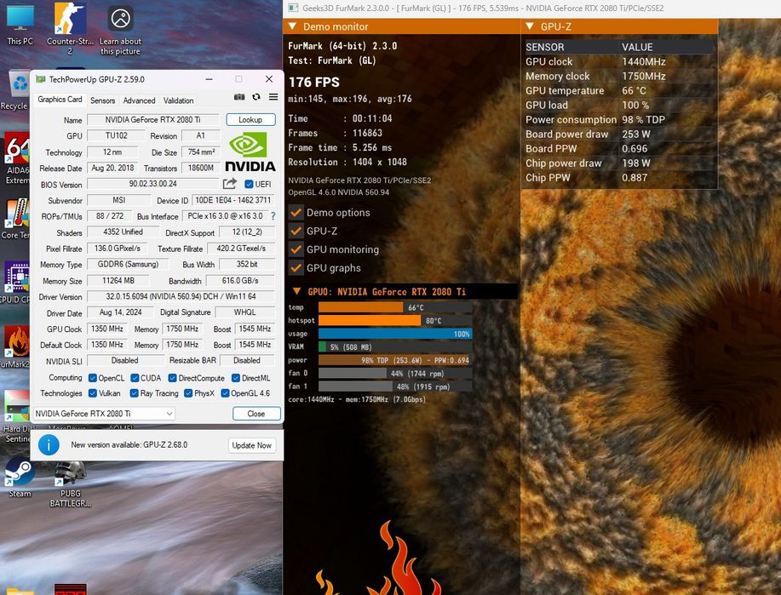Toggle the DirectCompute checkbox
The width and height of the screenshot is (781, 595).
[172, 378]
